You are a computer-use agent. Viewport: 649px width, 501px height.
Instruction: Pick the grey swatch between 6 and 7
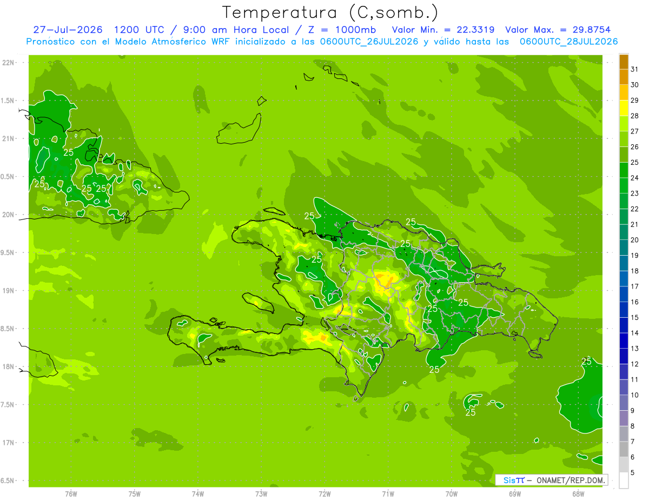tap(624, 450)
